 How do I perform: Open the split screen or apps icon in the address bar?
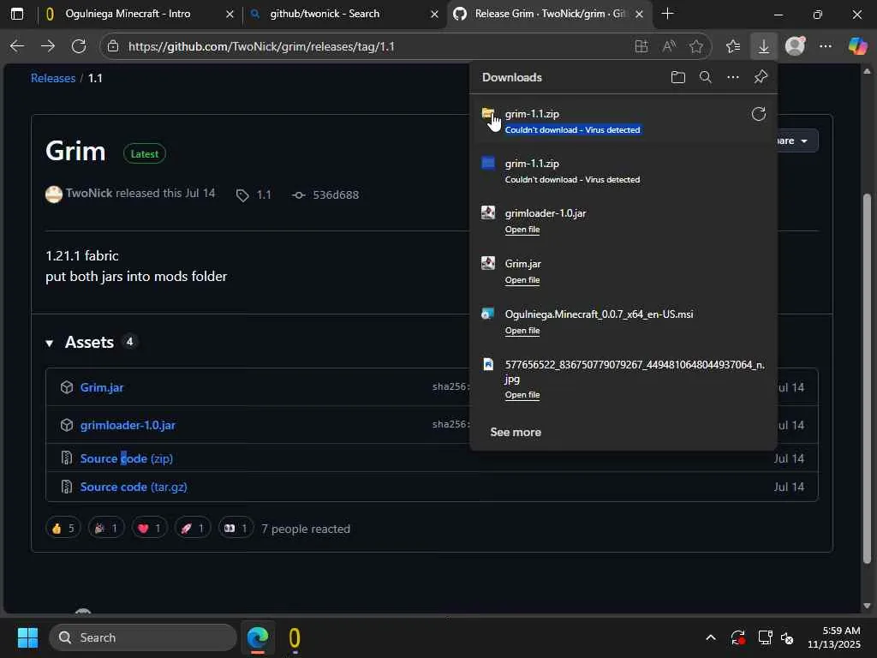641,46
